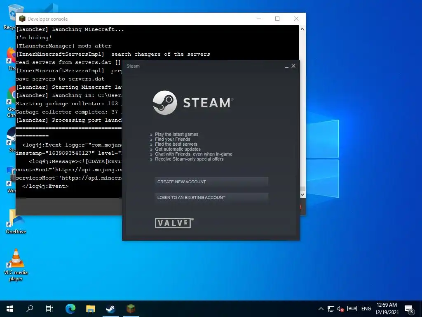Click '</log4j:Event>' console line
Image resolution: width=422 pixels, height=317 pixels.
[45, 186]
